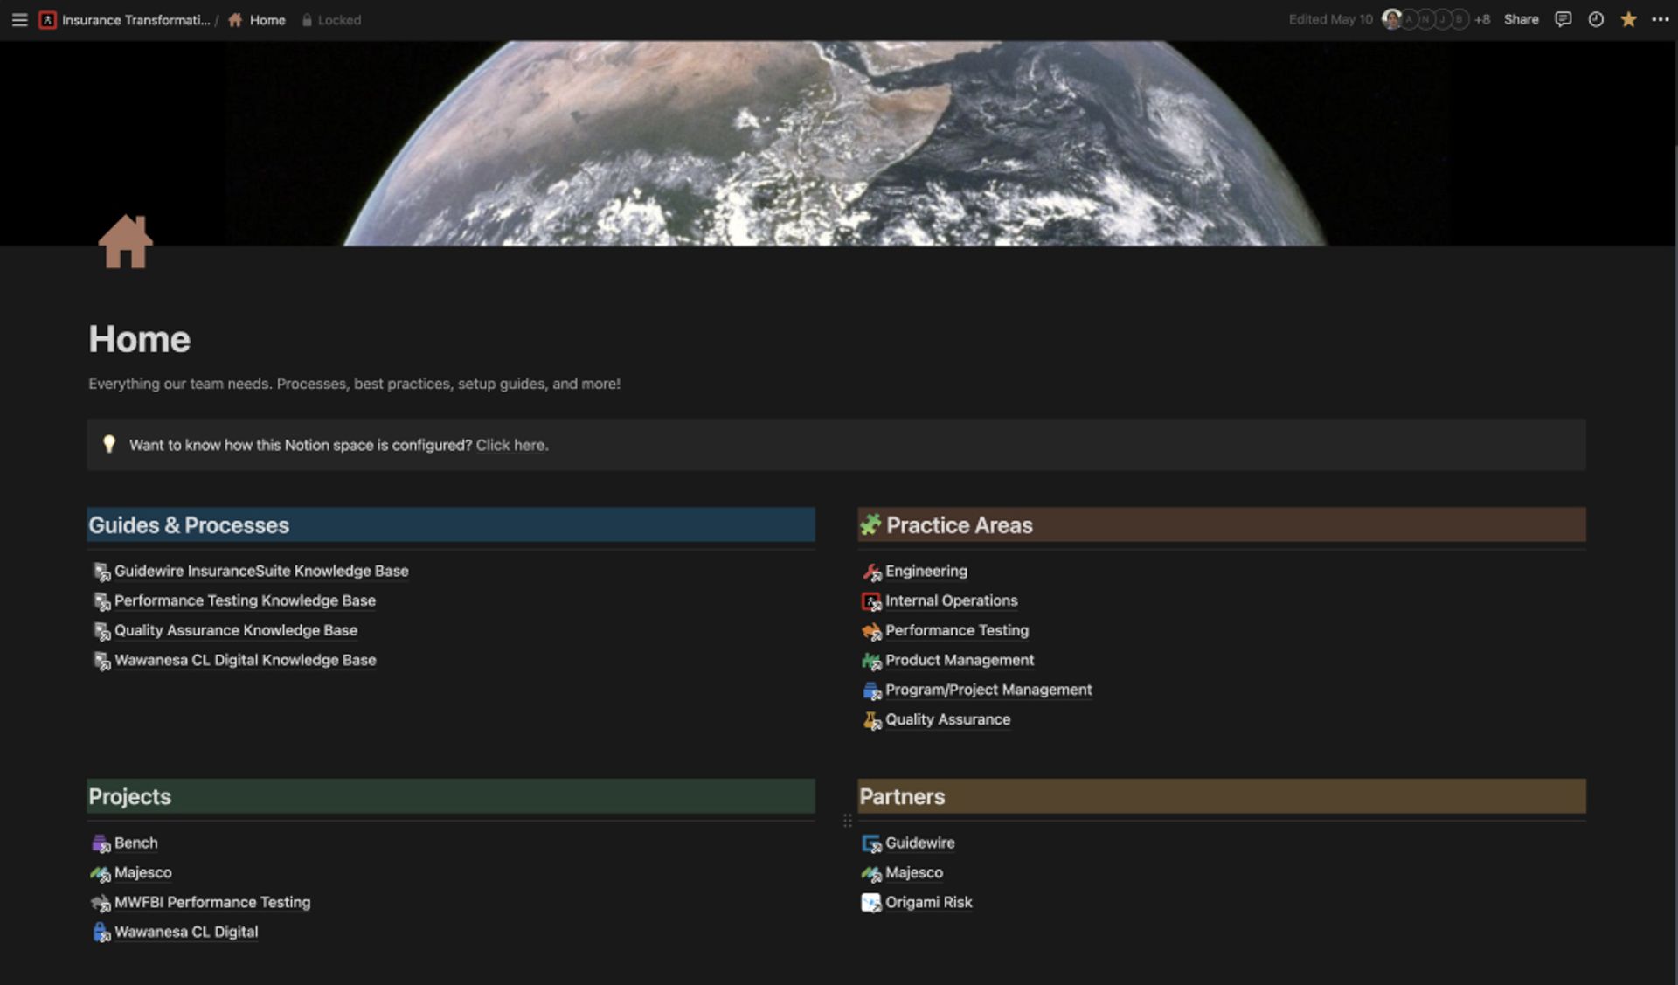Open Performance Testing under Practice Areas
The width and height of the screenshot is (1678, 985).
pyautogui.click(x=957, y=630)
